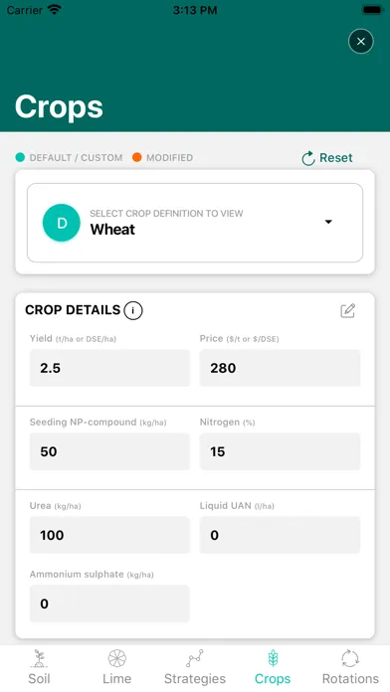This screenshot has height=692, width=390.
Task: Open the Rotations tab
Action: (x=350, y=667)
